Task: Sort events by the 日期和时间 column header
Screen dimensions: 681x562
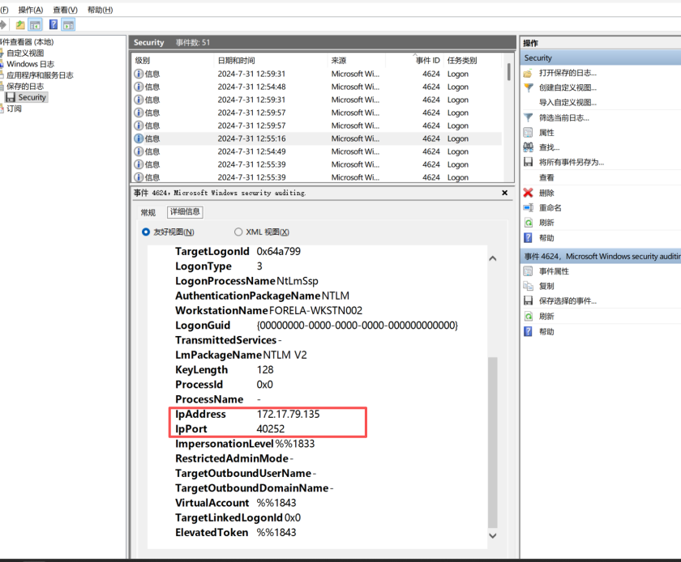Action: pos(236,60)
